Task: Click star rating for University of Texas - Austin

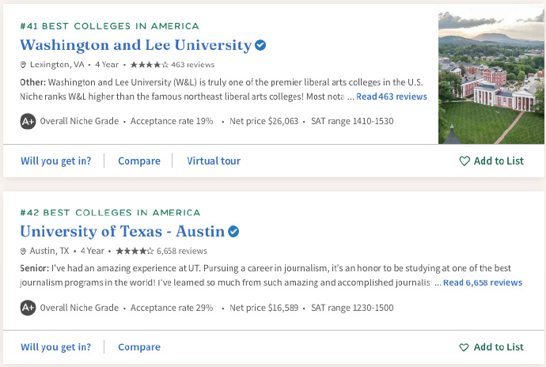Action: tap(135, 251)
